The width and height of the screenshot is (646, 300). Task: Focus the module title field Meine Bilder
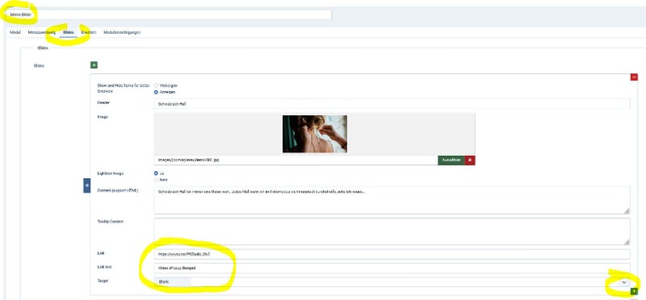coord(168,15)
